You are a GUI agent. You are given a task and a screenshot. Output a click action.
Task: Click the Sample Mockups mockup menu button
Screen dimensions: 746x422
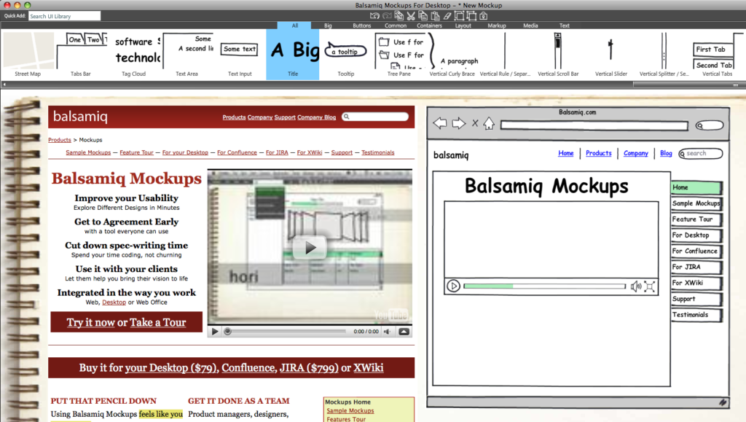(x=696, y=203)
